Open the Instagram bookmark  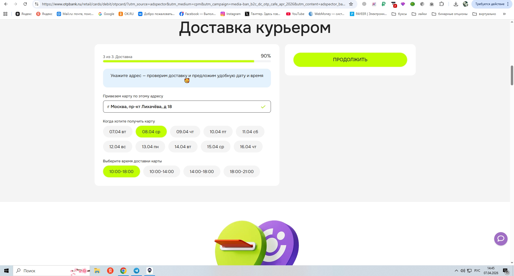click(230, 14)
